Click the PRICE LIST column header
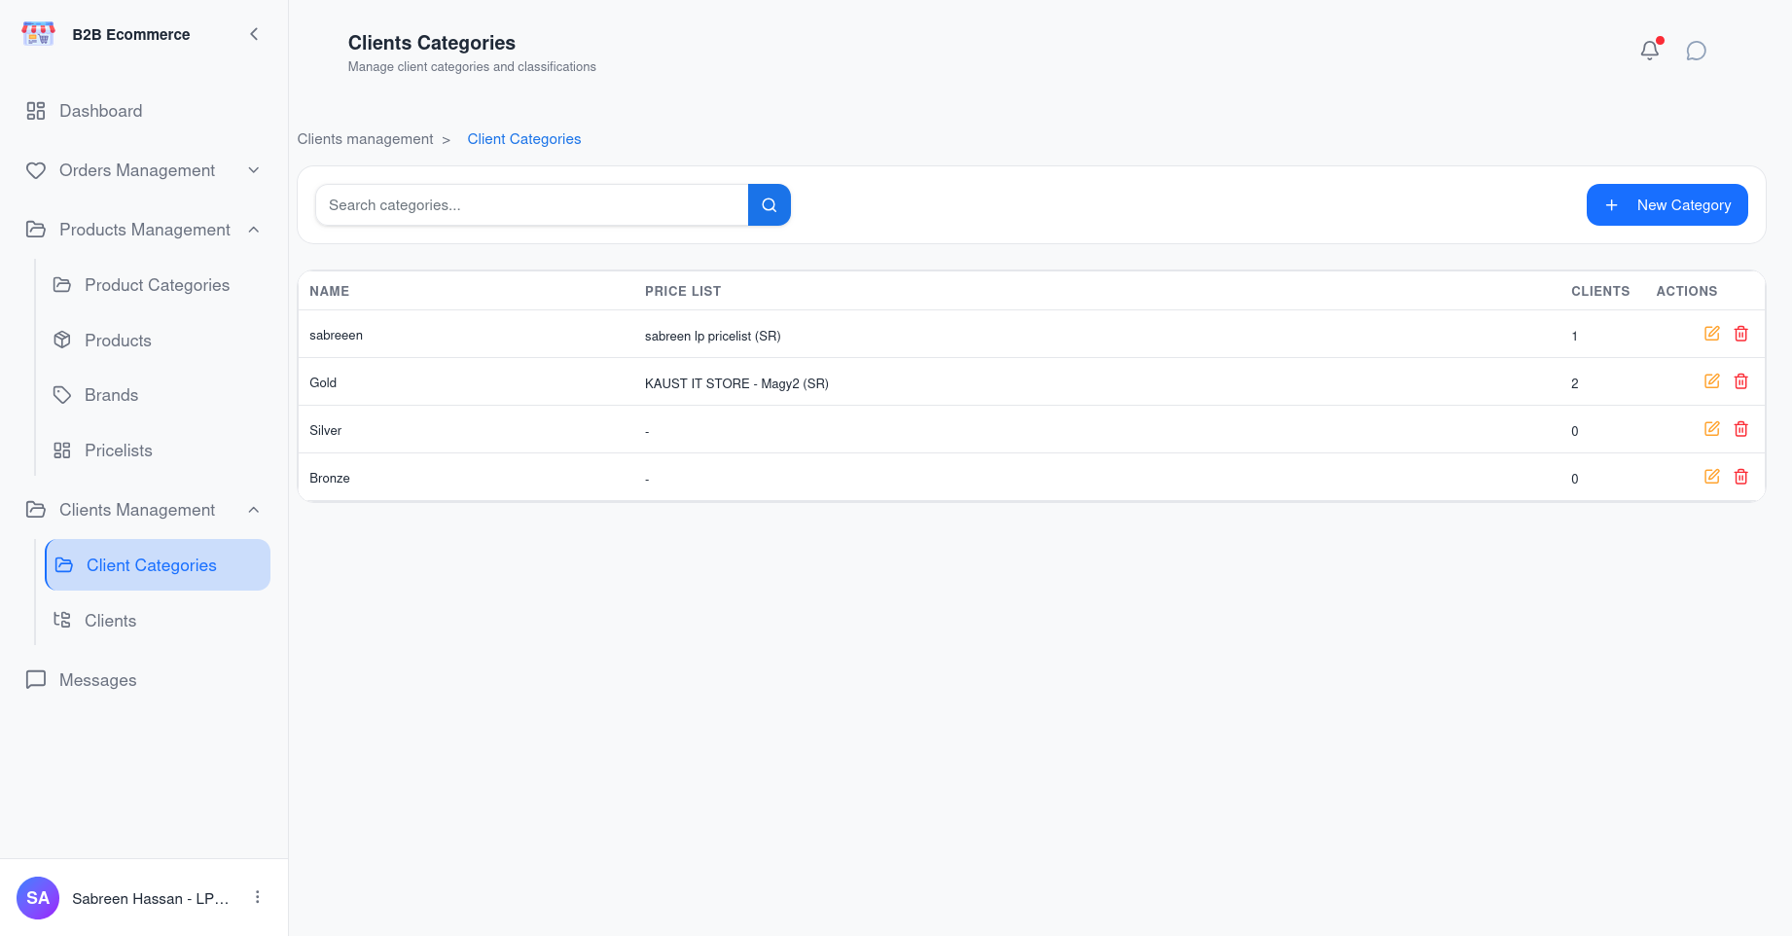The image size is (1792, 936). [683, 291]
